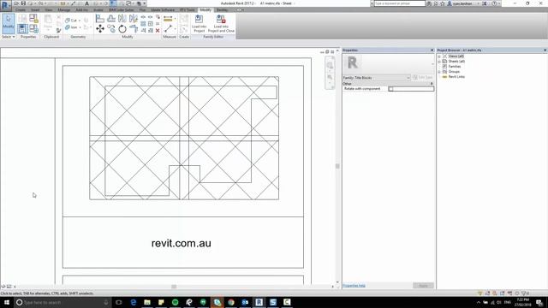Click the revit.com.au text on sheet
The image size is (548, 308).
[x=181, y=243]
